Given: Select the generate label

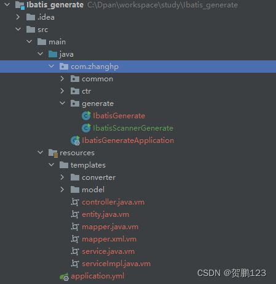Looking at the screenshot, I should (98, 103).
